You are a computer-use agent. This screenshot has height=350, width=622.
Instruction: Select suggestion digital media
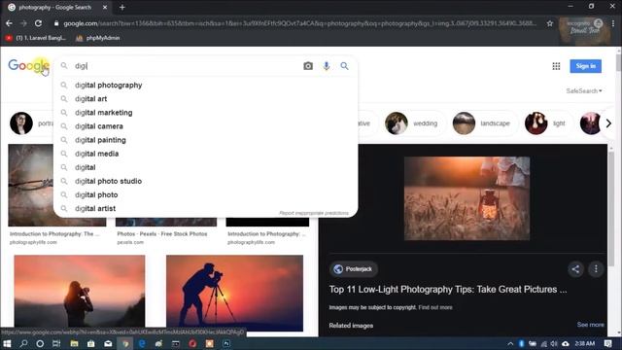(205, 154)
